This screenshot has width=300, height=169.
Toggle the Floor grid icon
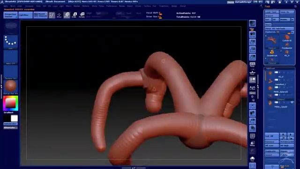pyautogui.click(x=253, y=72)
